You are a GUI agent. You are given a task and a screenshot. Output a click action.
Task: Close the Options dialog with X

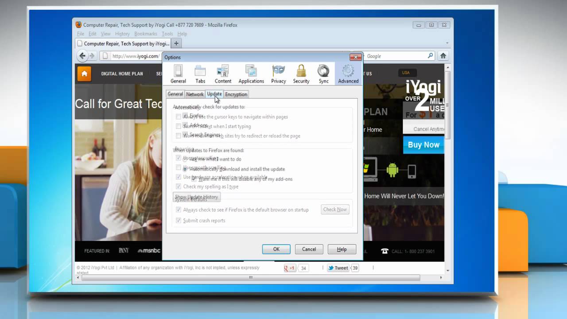point(356,57)
